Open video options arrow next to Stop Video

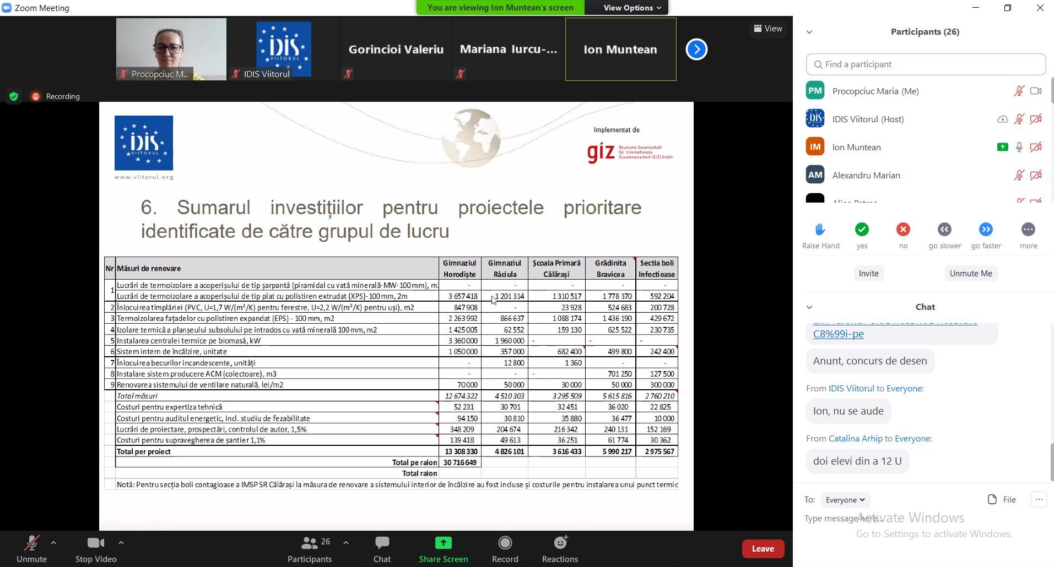point(121,543)
